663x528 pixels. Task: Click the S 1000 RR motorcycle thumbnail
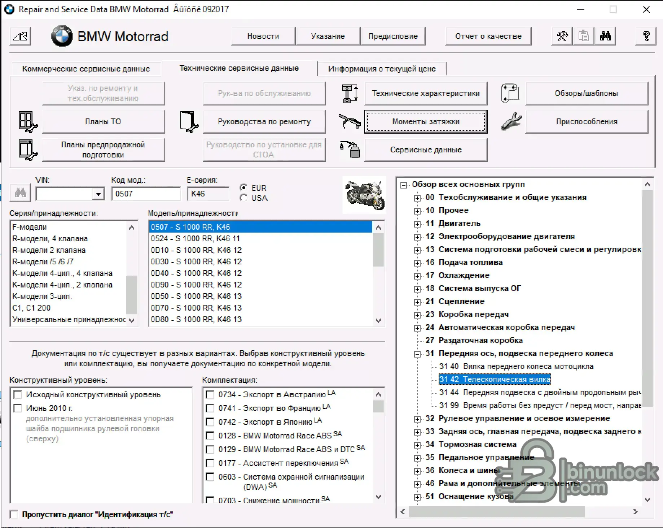[x=364, y=195]
